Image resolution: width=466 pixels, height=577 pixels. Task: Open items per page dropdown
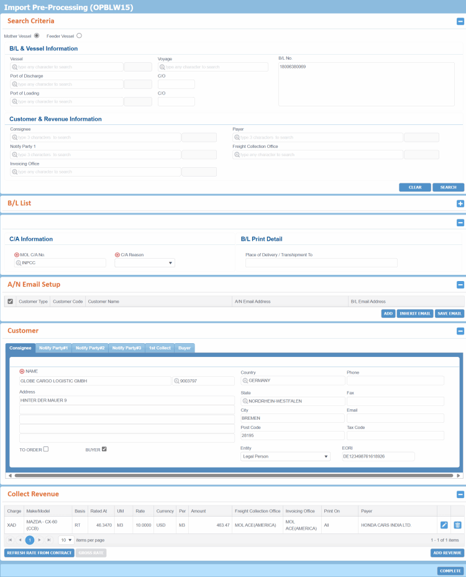pyautogui.click(x=66, y=540)
